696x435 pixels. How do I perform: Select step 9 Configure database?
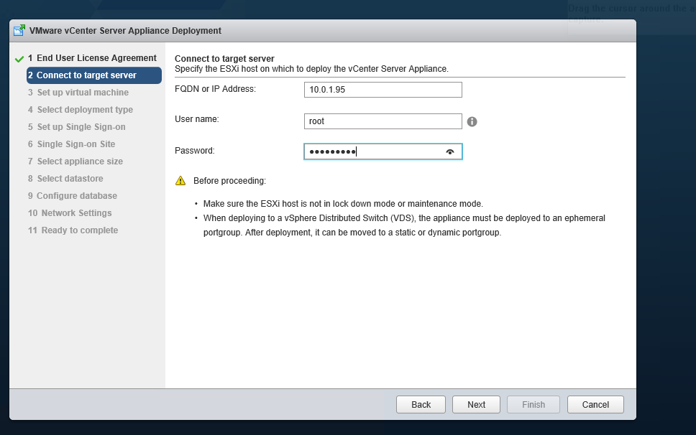tap(73, 196)
